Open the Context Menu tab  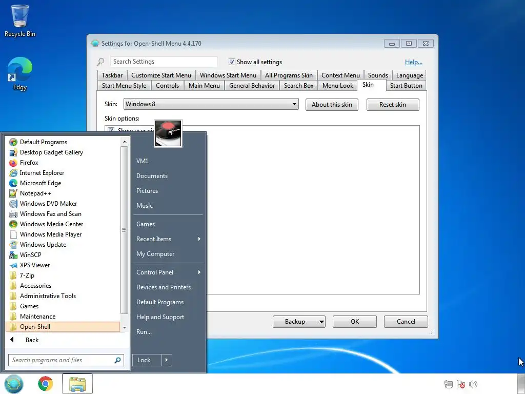point(340,75)
